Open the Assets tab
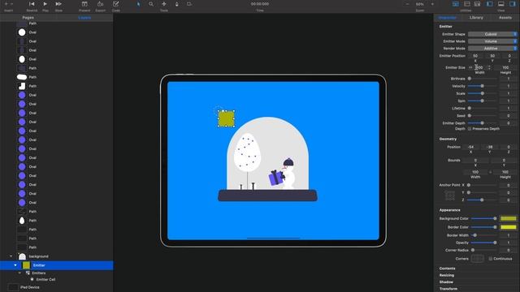The width and height of the screenshot is (520, 292). 505,18
